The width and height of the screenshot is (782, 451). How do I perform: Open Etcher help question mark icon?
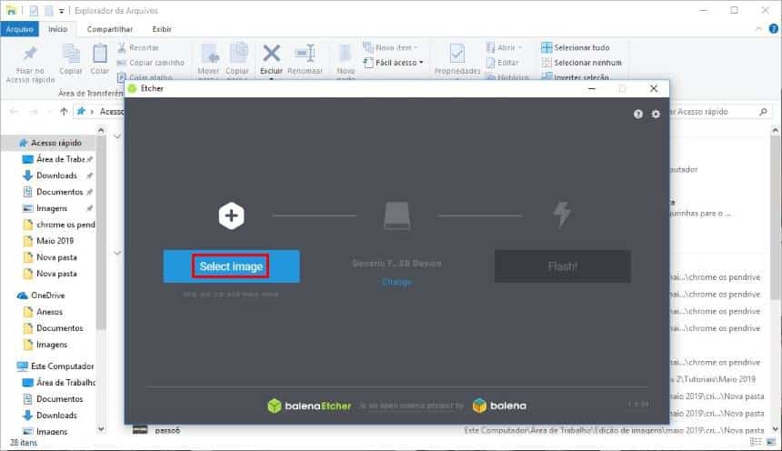[637, 114]
